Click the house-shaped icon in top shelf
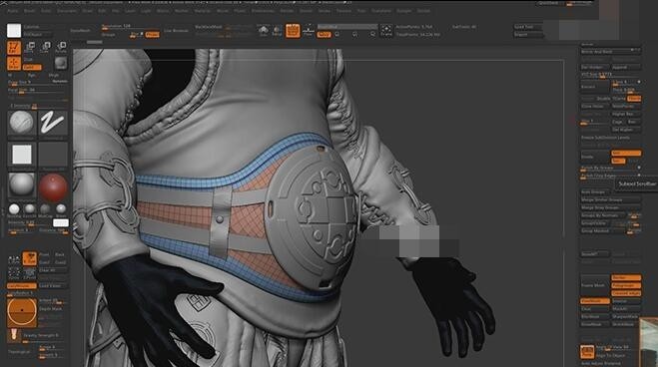Image resolution: width=658 pixels, height=367 pixels. [x=264, y=31]
